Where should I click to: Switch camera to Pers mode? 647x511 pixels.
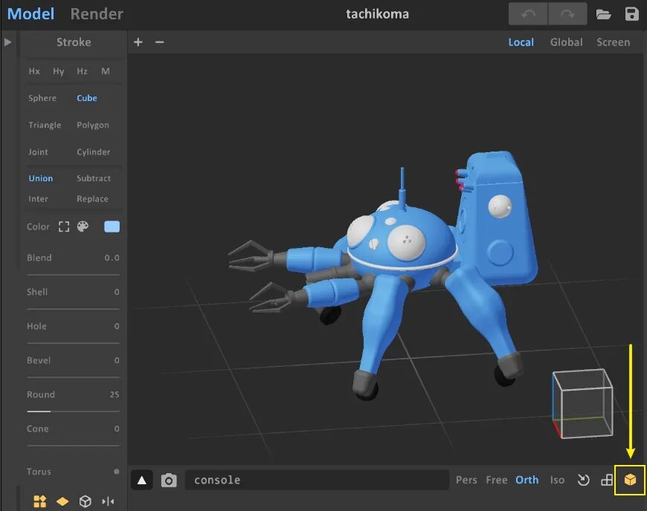pyautogui.click(x=466, y=480)
